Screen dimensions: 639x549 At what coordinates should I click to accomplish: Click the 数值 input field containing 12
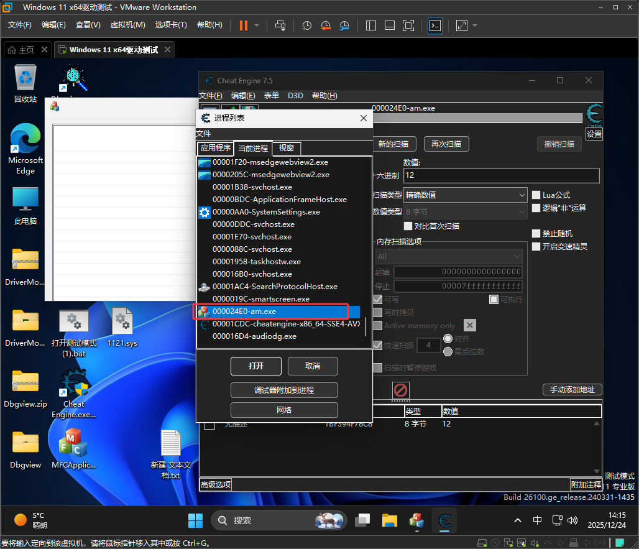pos(501,175)
